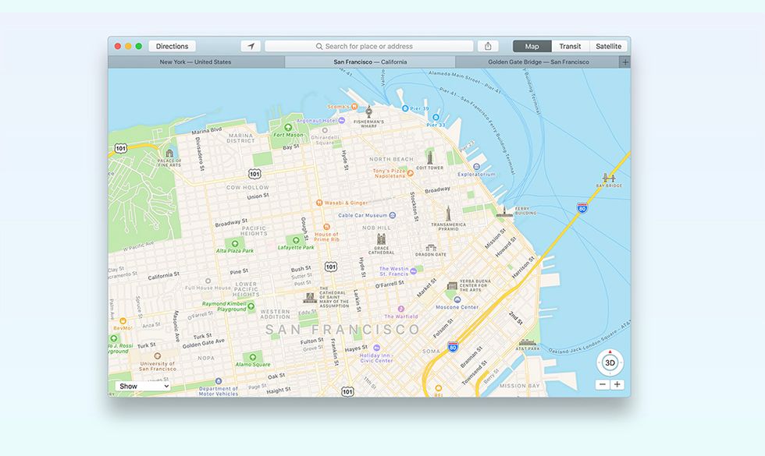
Task: Click the SAN FRANCISCO city label
Action: (x=343, y=330)
